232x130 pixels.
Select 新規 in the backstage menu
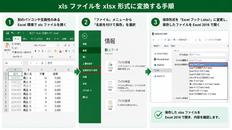[90, 51]
